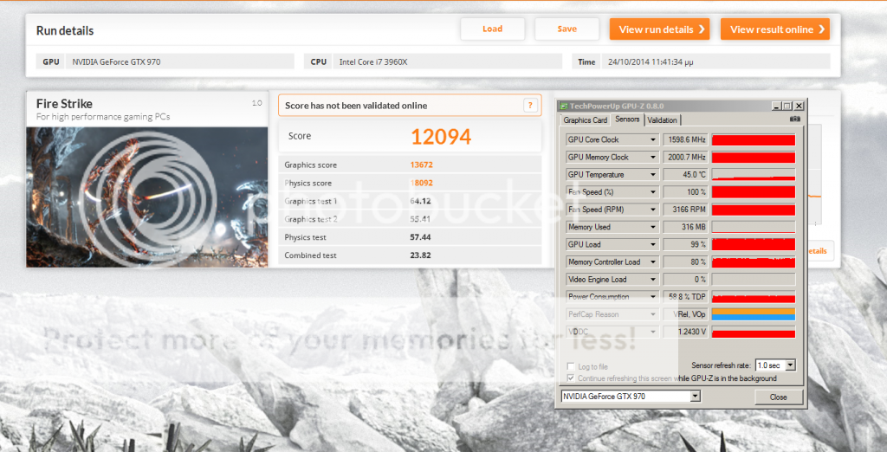Click the GPU-Z title bar app icon

[563, 106]
